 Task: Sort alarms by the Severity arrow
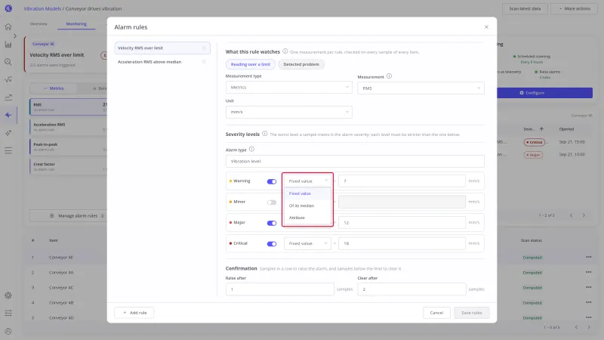pyautogui.click(x=541, y=129)
